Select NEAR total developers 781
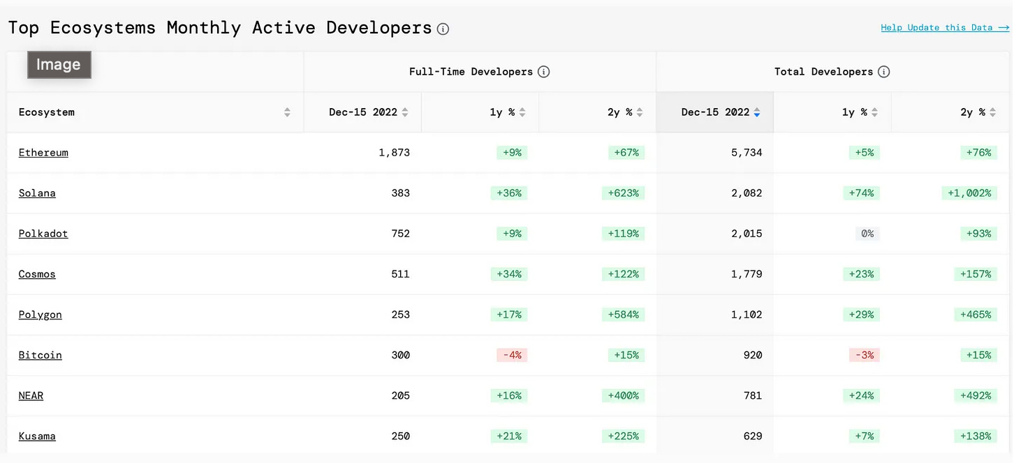1014x463 pixels. [x=753, y=395]
